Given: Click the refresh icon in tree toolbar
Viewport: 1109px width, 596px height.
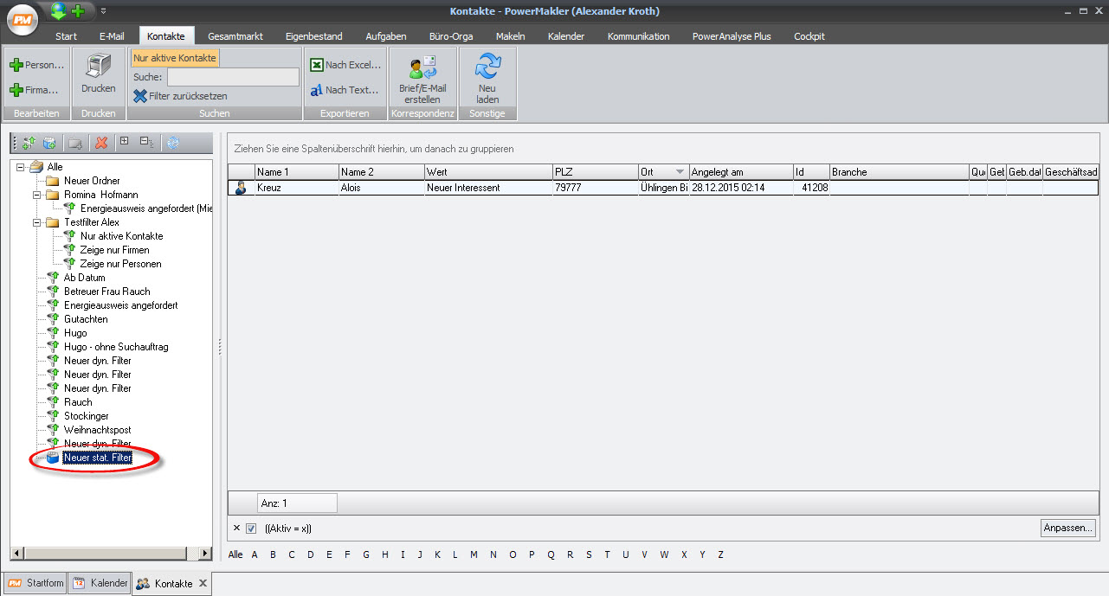Looking at the screenshot, I should (172, 143).
